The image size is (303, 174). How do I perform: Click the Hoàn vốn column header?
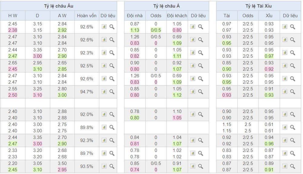coord(87,16)
